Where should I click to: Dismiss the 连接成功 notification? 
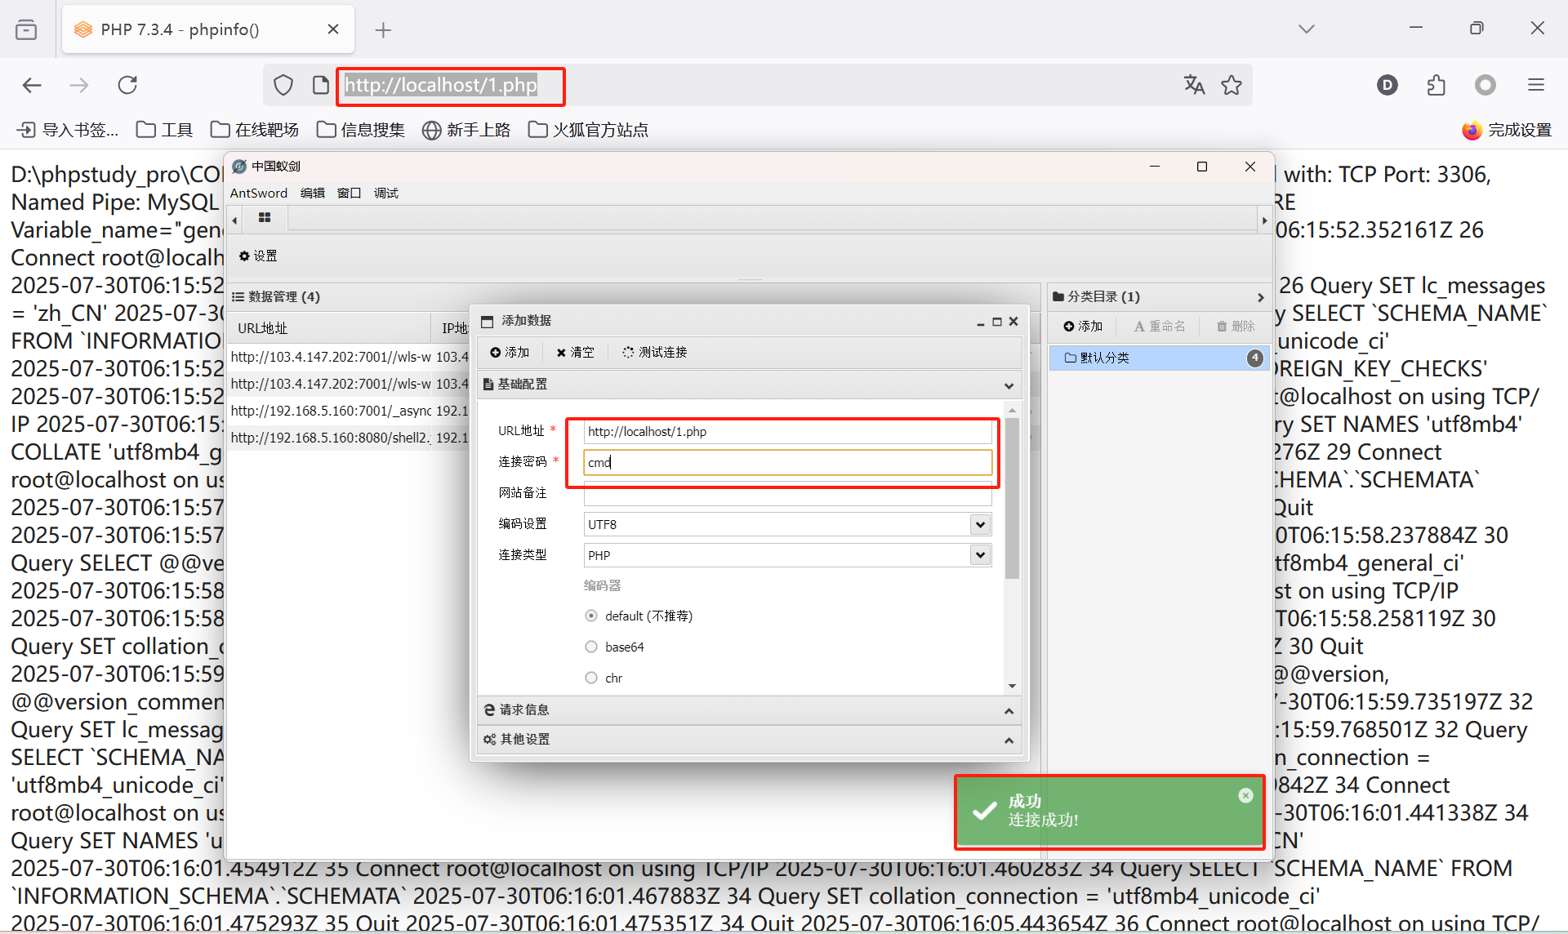(x=1245, y=795)
